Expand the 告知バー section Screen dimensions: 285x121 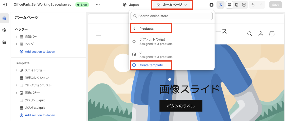click(16, 37)
